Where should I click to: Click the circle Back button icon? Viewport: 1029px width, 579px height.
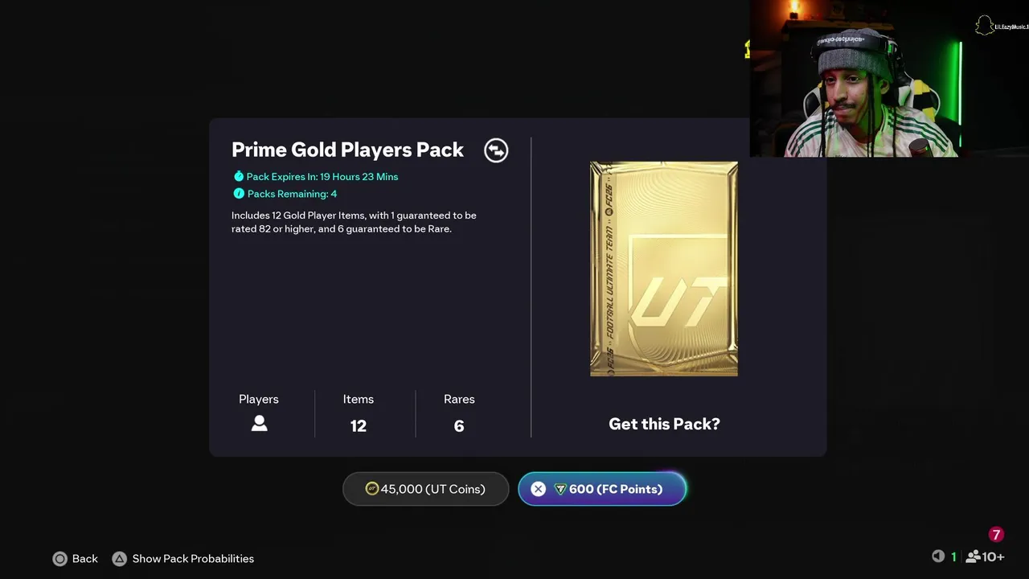pyautogui.click(x=60, y=559)
